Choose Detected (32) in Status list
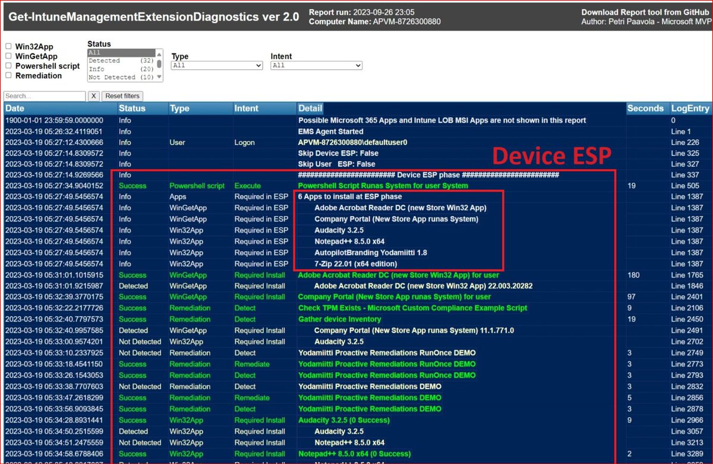This screenshot has width=713, height=464. (121, 61)
